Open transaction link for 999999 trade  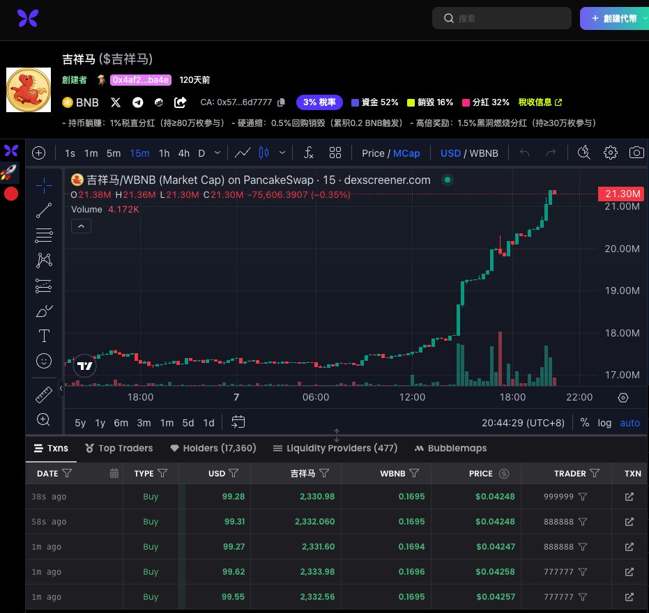pos(629,497)
